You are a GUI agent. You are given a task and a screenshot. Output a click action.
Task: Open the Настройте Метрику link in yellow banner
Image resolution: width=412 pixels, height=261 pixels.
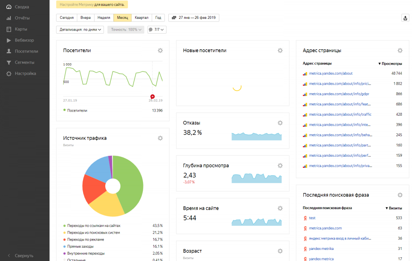coord(76,4)
